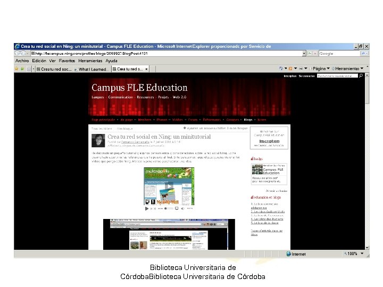Image resolution: width=383 pixels, height=287 pixels.
Task: Switch to the 'What I Learned' tab
Action: coord(93,69)
